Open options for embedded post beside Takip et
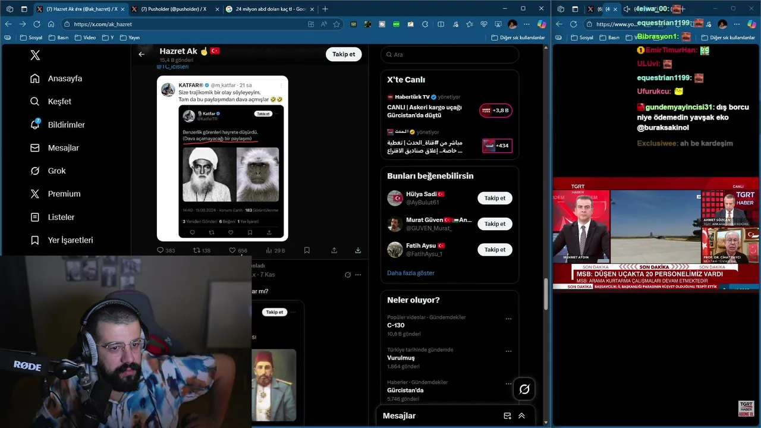 coord(294,312)
